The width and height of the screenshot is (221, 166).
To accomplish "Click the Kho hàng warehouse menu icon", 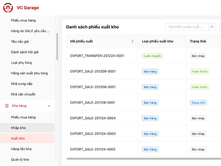I will (x=7, y=106).
